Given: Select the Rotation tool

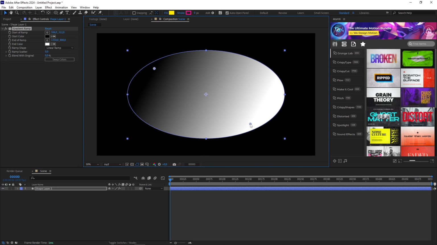Looking at the screenshot, I should (42, 12).
